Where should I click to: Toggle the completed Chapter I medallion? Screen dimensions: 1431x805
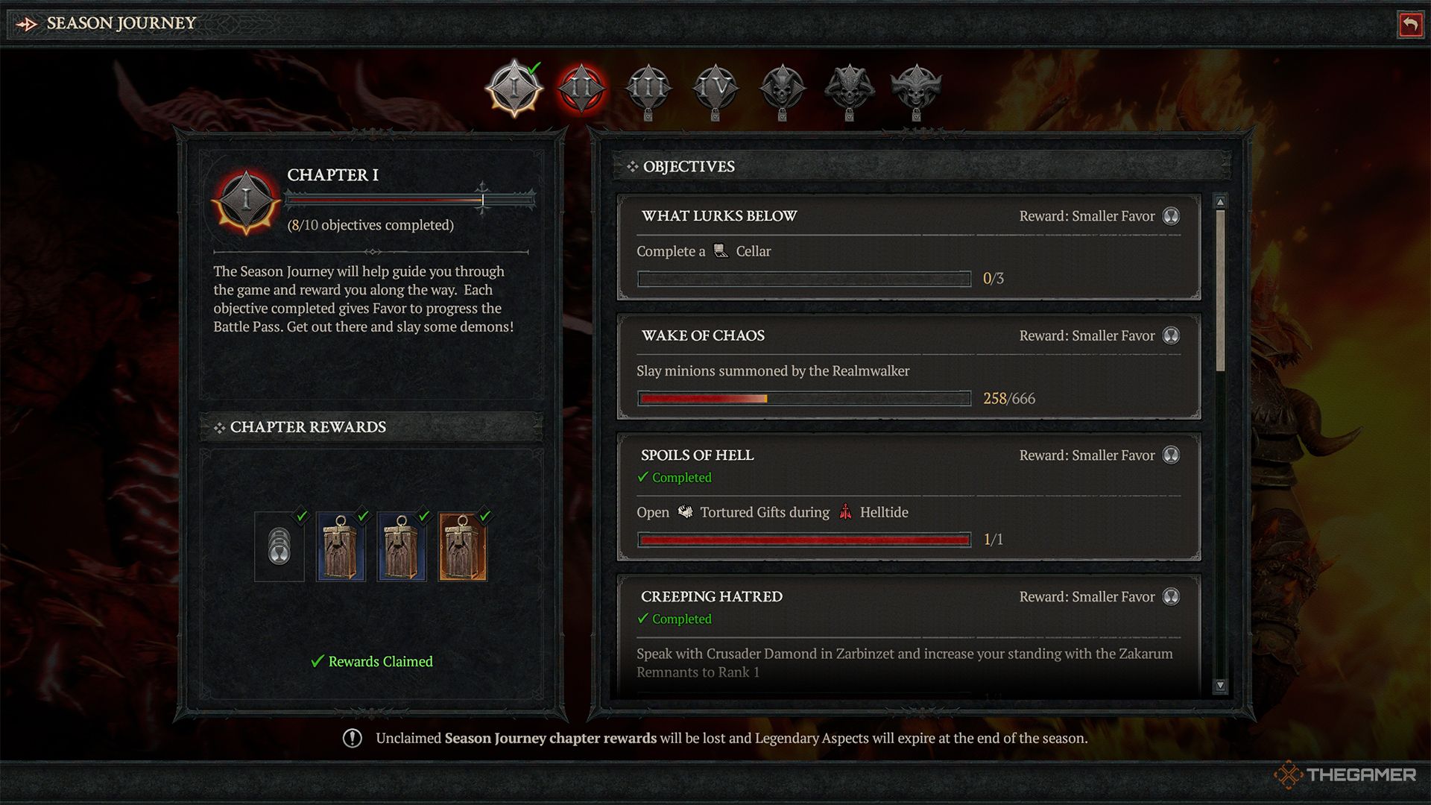515,87
